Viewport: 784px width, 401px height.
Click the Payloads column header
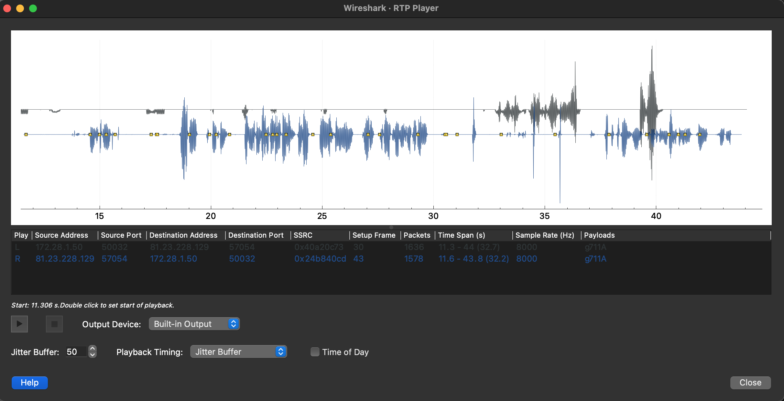tap(599, 235)
